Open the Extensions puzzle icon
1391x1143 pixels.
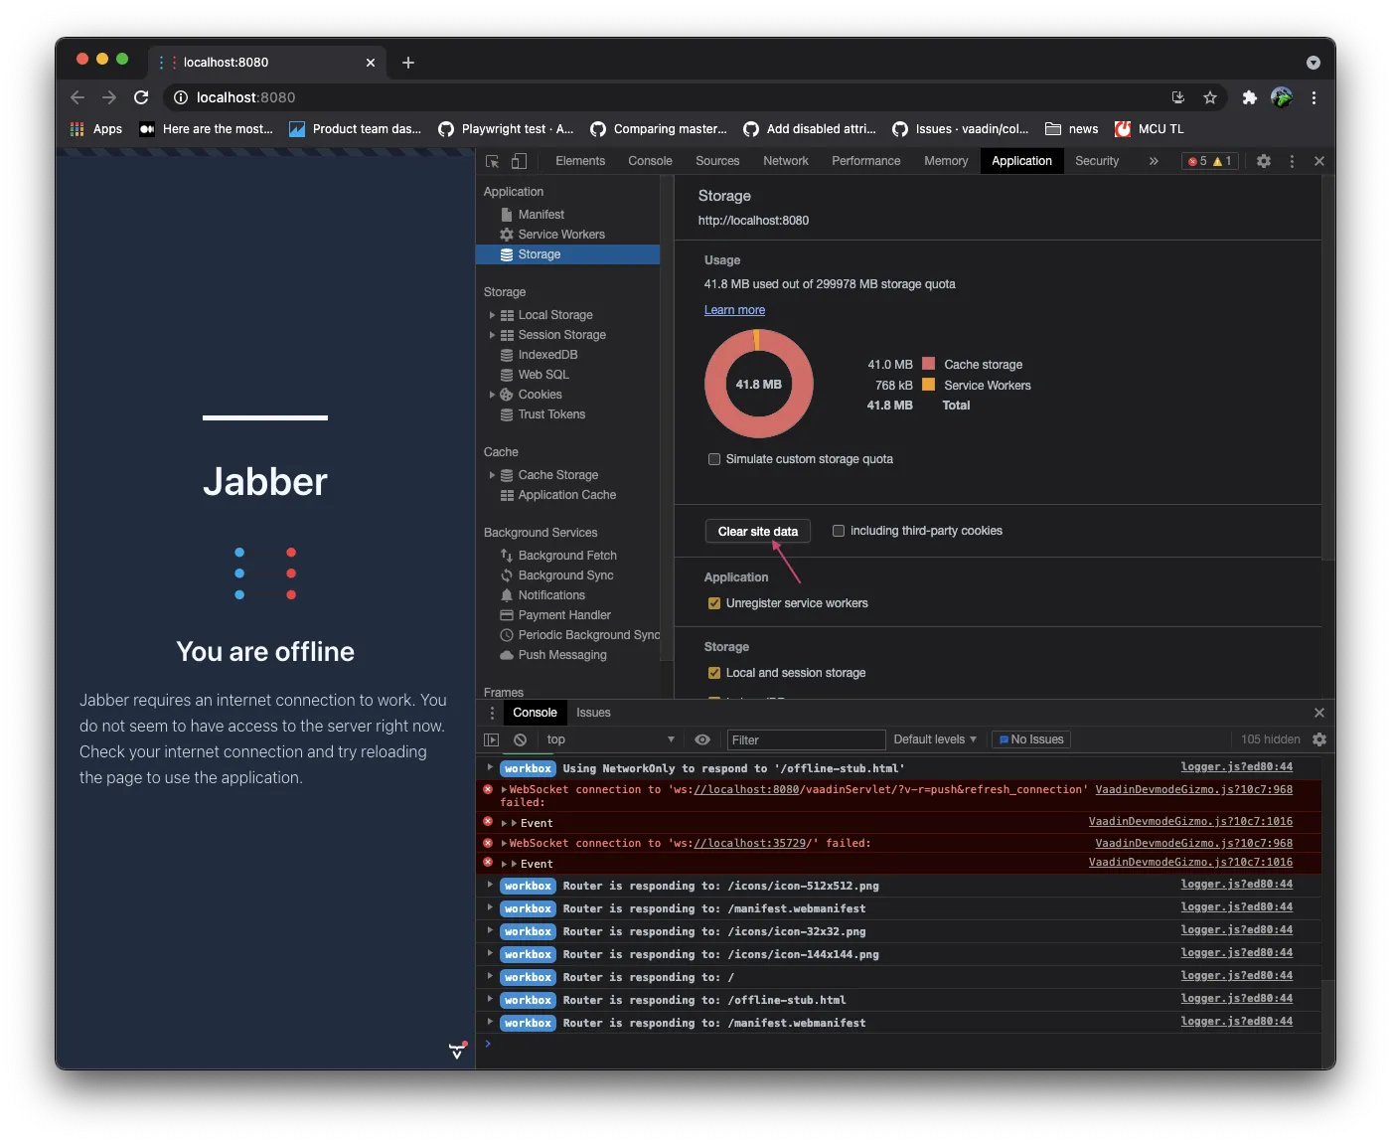tap(1250, 97)
